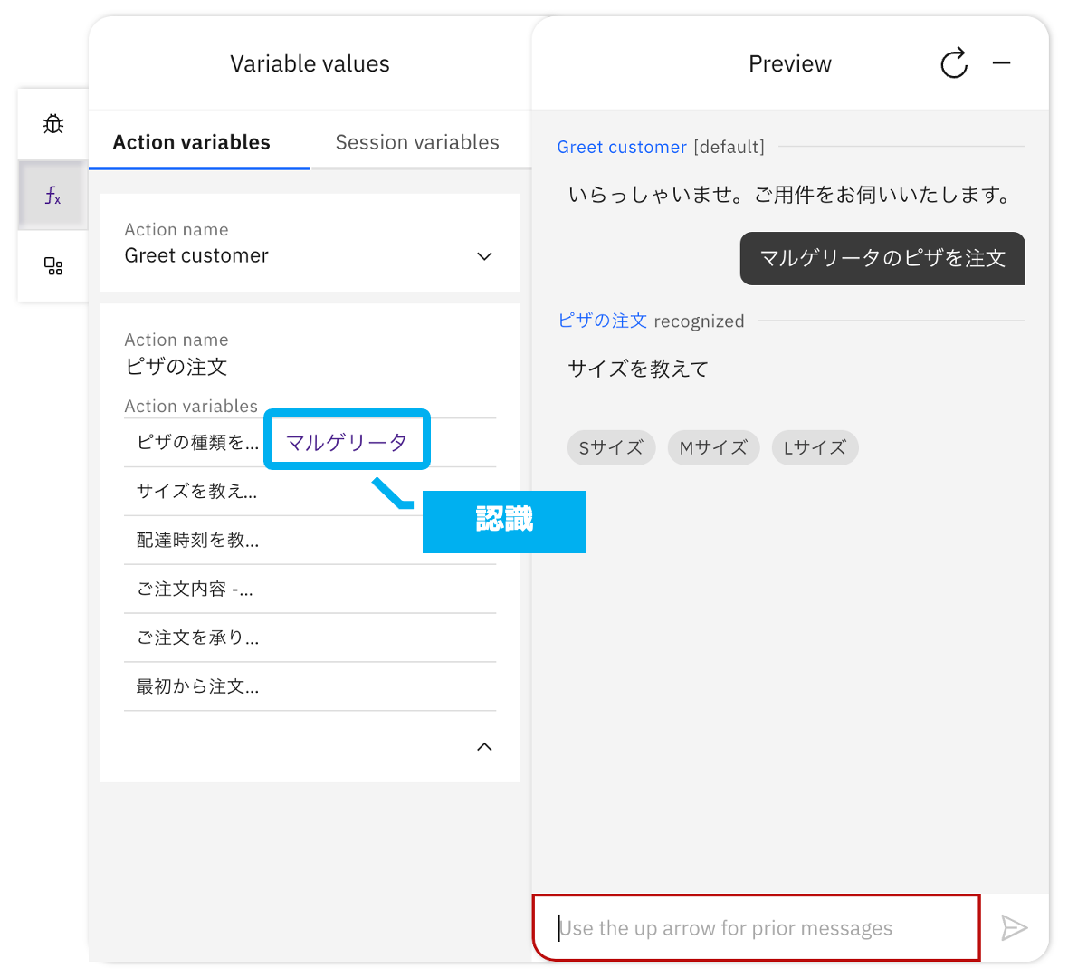This screenshot has width=1068, height=978.
Task: Open the debug bug icon panel
Action: coord(53,124)
